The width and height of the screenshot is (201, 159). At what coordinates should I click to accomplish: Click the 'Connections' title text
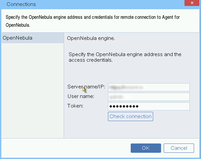tap(21, 4)
